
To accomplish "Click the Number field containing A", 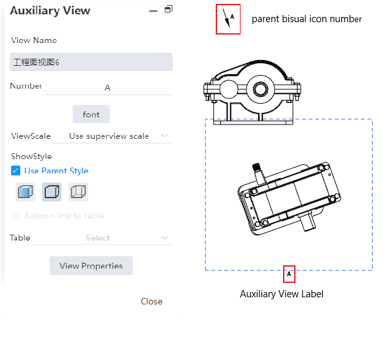I will (107, 87).
